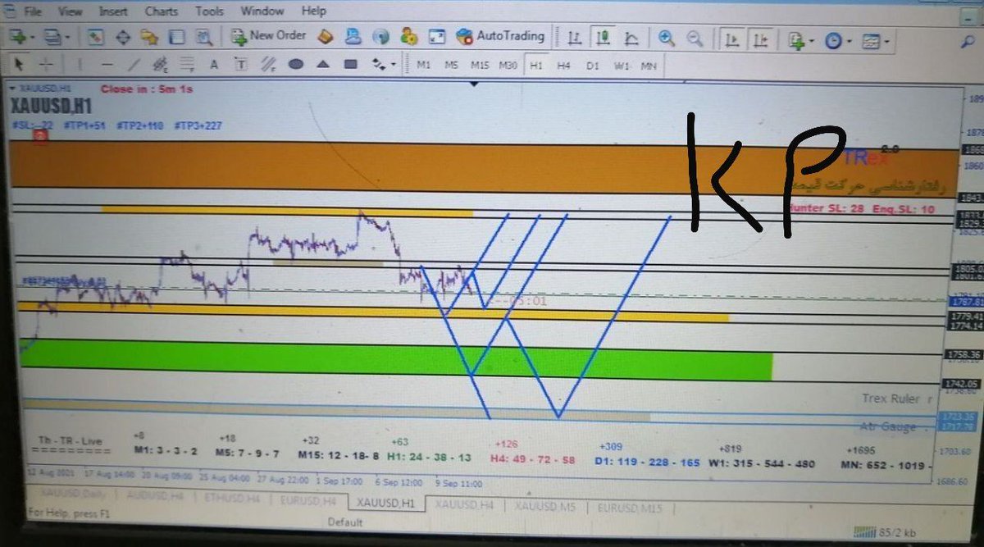Image resolution: width=984 pixels, height=547 pixels.
Task: Switch to line chart display
Action: (x=631, y=38)
